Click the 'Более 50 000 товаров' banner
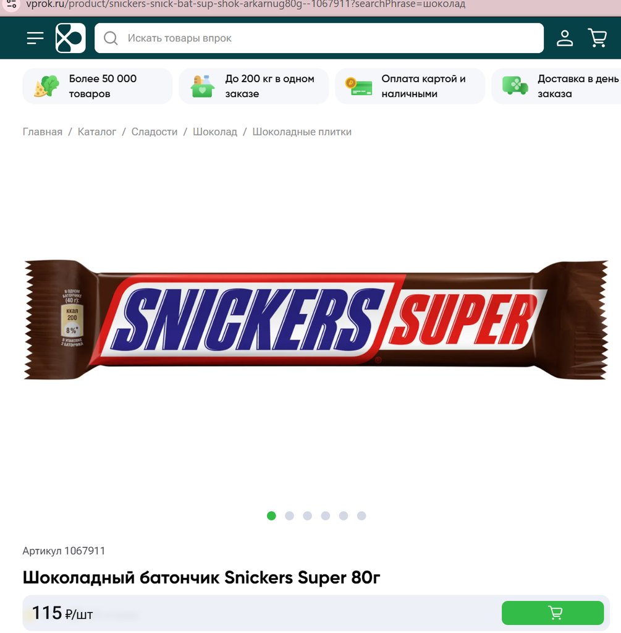Screen dimensions: 621x633 click(x=97, y=86)
